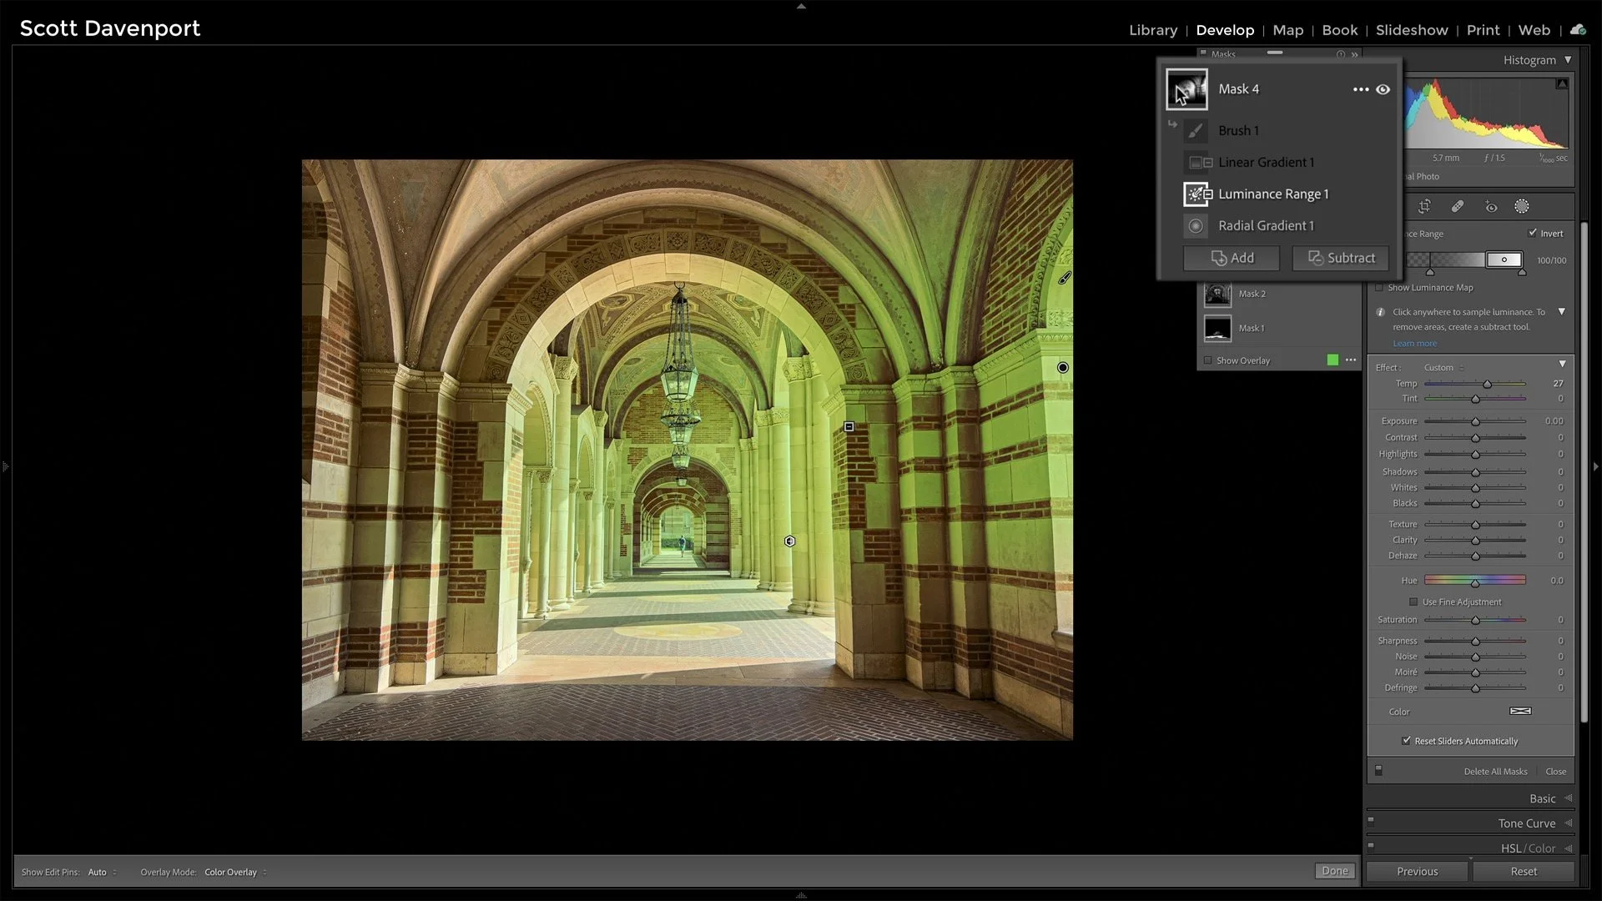Select the Mask 2 thumbnail
This screenshot has width=1602, height=901.
coord(1217,294)
